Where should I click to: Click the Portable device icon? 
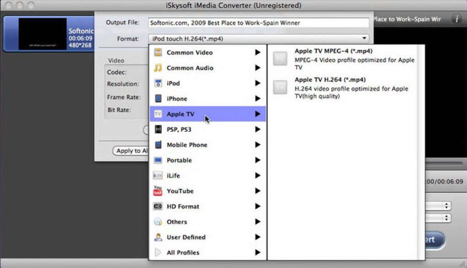coord(158,160)
